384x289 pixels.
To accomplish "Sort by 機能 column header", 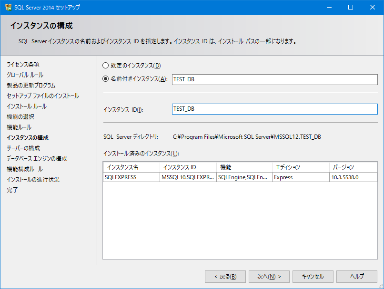I will point(244,167).
